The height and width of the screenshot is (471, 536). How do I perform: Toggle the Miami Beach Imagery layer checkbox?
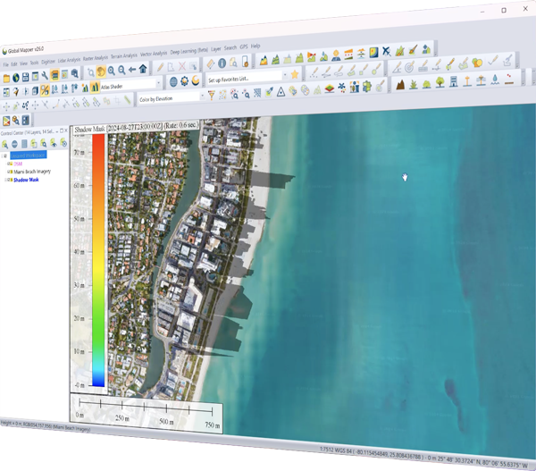click(10, 172)
